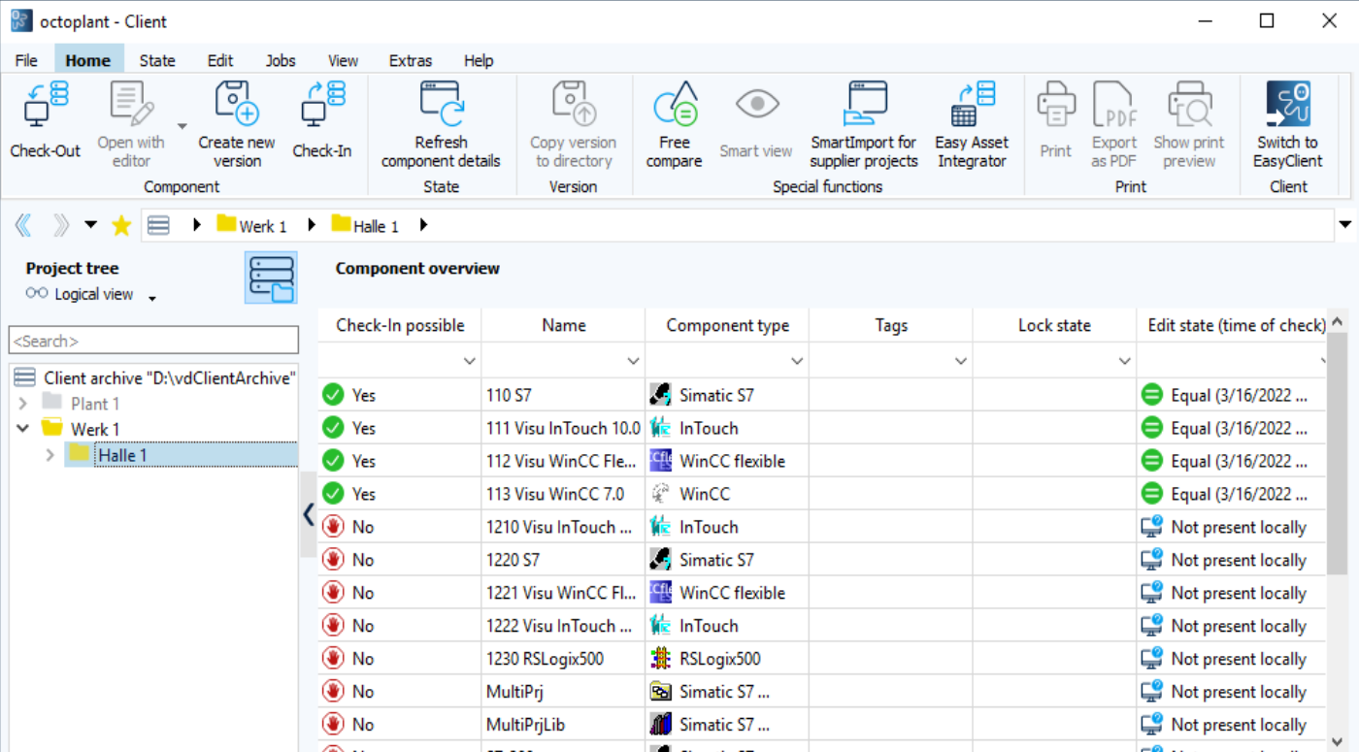Open the Extras menu
The height and width of the screenshot is (752, 1359).
coord(410,60)
